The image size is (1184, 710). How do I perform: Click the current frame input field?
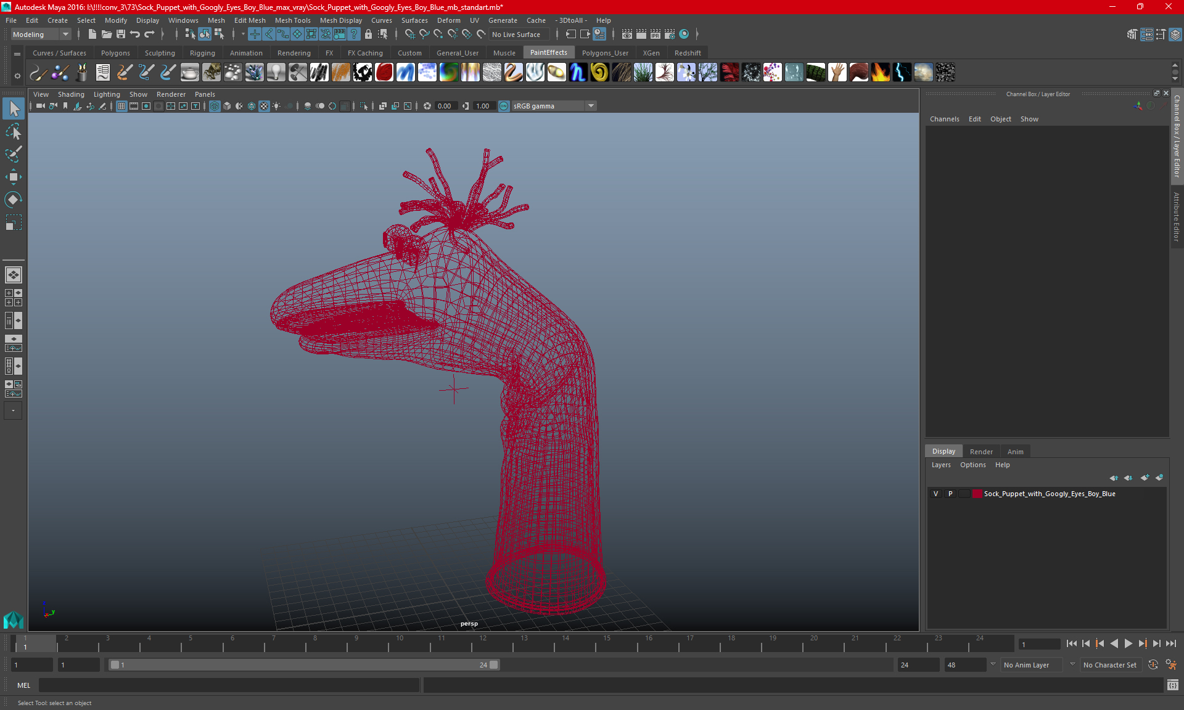point(1038,644)
